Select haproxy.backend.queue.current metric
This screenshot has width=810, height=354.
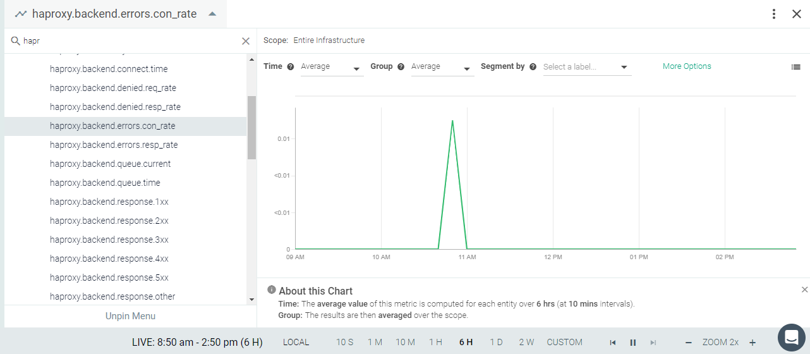(125, 164)
